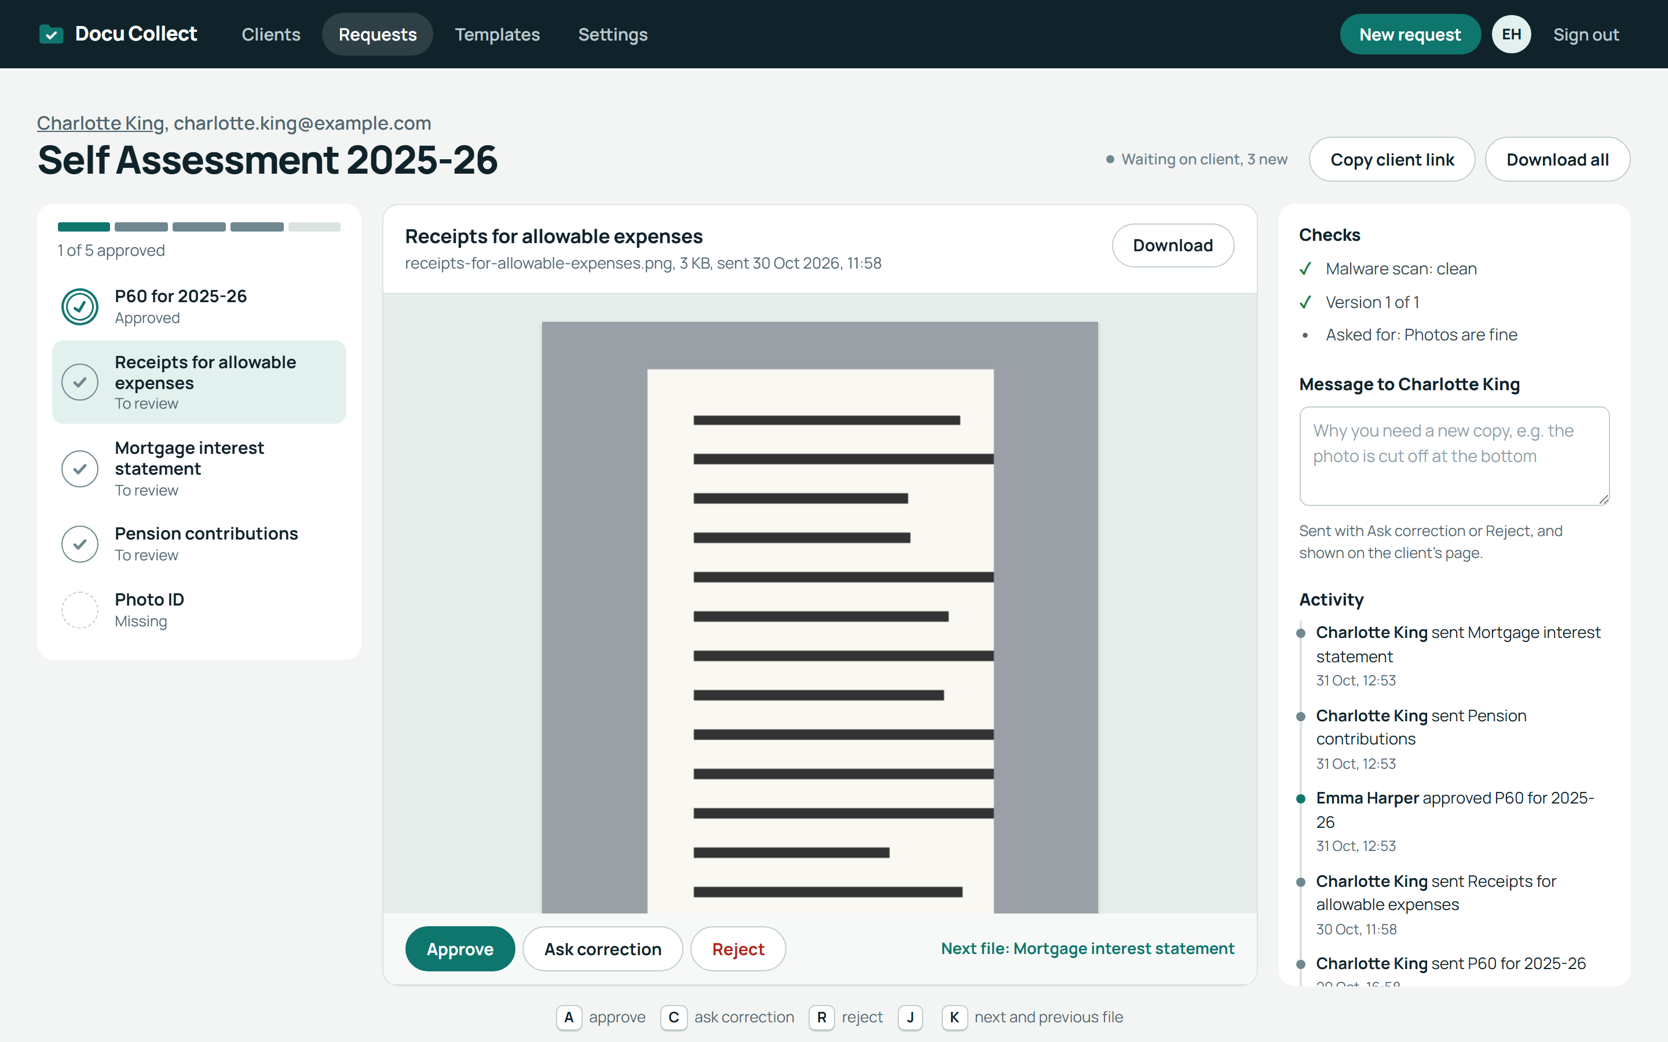Select the P60 for 2025-26 item
Image resolution: width=1668 pixels, height=1042 pixels.
point(199,307)
